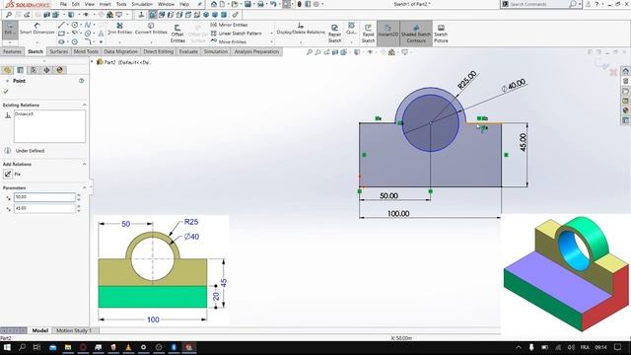Click the Home icon in title bar

pyautogui.click(x=214, y=4)
